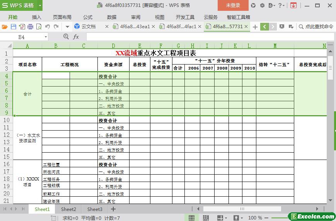Switch to Sheet3 tab

95,209
